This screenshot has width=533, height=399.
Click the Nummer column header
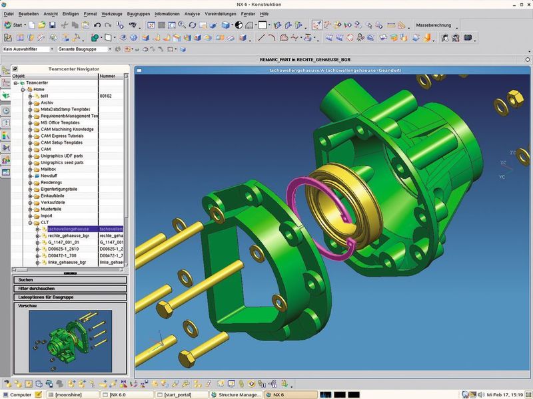click(x=111, y=76)
